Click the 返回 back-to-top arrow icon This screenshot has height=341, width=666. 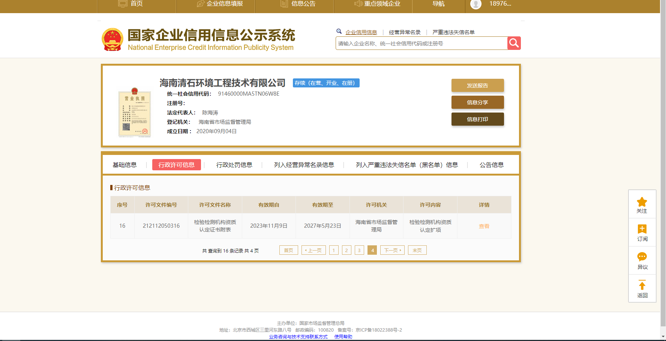642,286
